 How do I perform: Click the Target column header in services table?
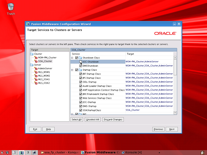point(149,54)
